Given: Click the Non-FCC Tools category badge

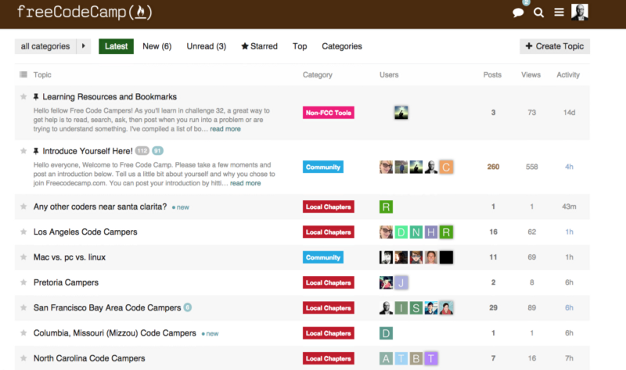Looking at the screenshot, I should (x=328, y=113).
